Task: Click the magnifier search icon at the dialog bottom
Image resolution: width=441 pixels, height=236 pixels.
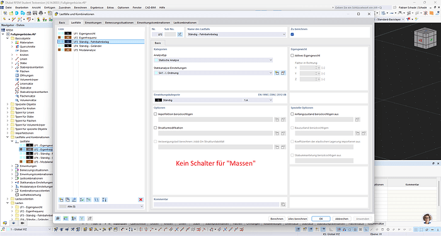Action: click(58, 218)
